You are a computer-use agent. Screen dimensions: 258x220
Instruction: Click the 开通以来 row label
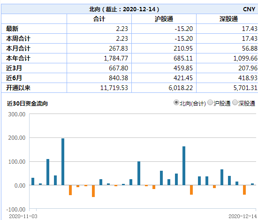click(18, 88)
